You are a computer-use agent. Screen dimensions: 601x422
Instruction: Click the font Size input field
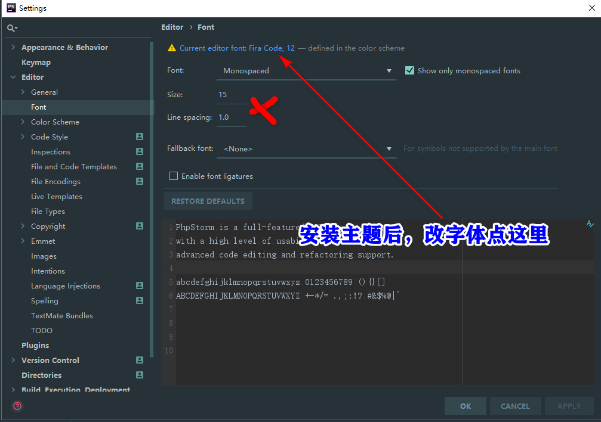pos(232,95)
